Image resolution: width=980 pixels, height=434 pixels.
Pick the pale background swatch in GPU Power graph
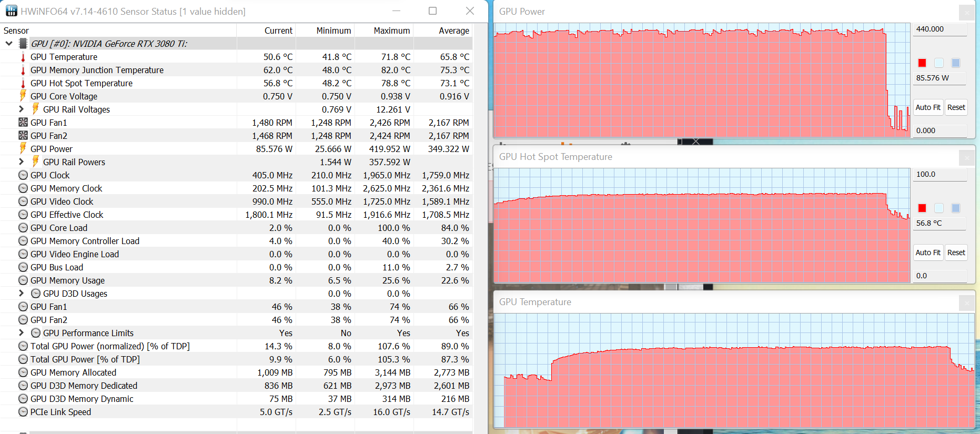[939, 63]
